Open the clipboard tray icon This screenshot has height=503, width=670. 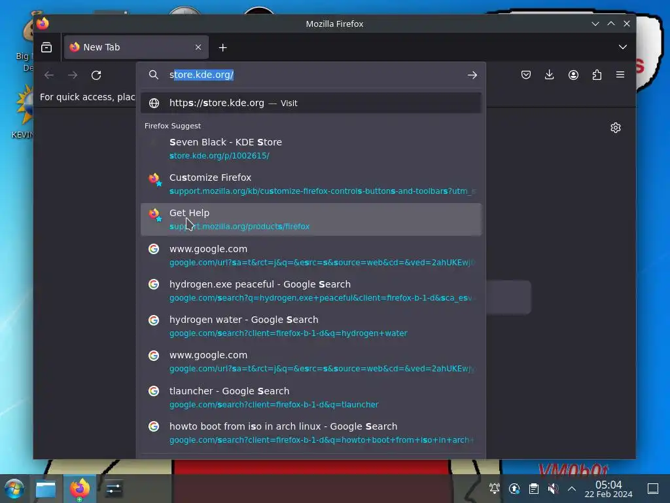tap(534, 489)
